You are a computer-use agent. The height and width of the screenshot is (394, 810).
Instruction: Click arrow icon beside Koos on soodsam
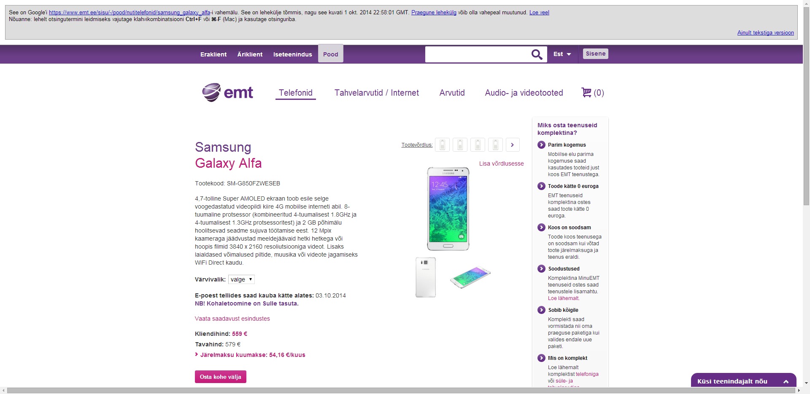541,228
